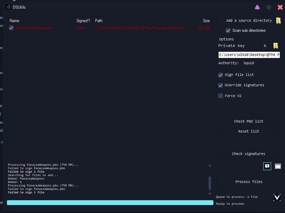Select the PanaceaWeapons.pbo file name
285x213 pixels.
34,28
